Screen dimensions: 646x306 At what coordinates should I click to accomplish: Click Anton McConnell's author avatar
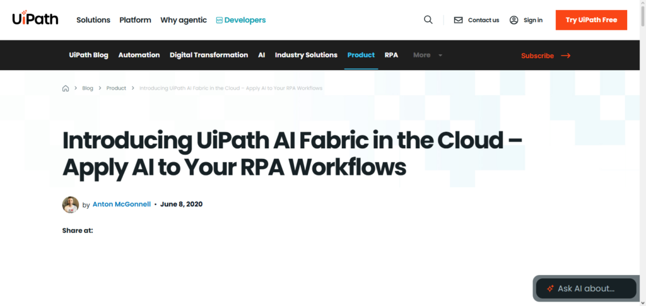click(71, 204)
